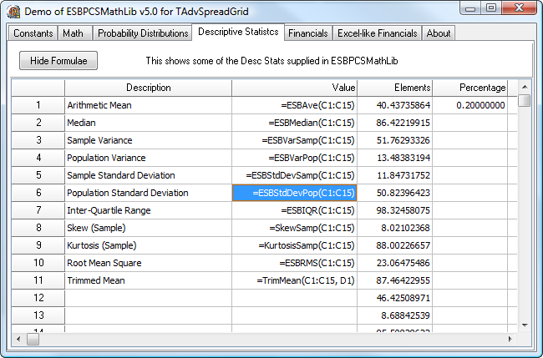Select the element value 8.02102368
The width and height of the screenshot is (543, 358).
pos(395,228)
